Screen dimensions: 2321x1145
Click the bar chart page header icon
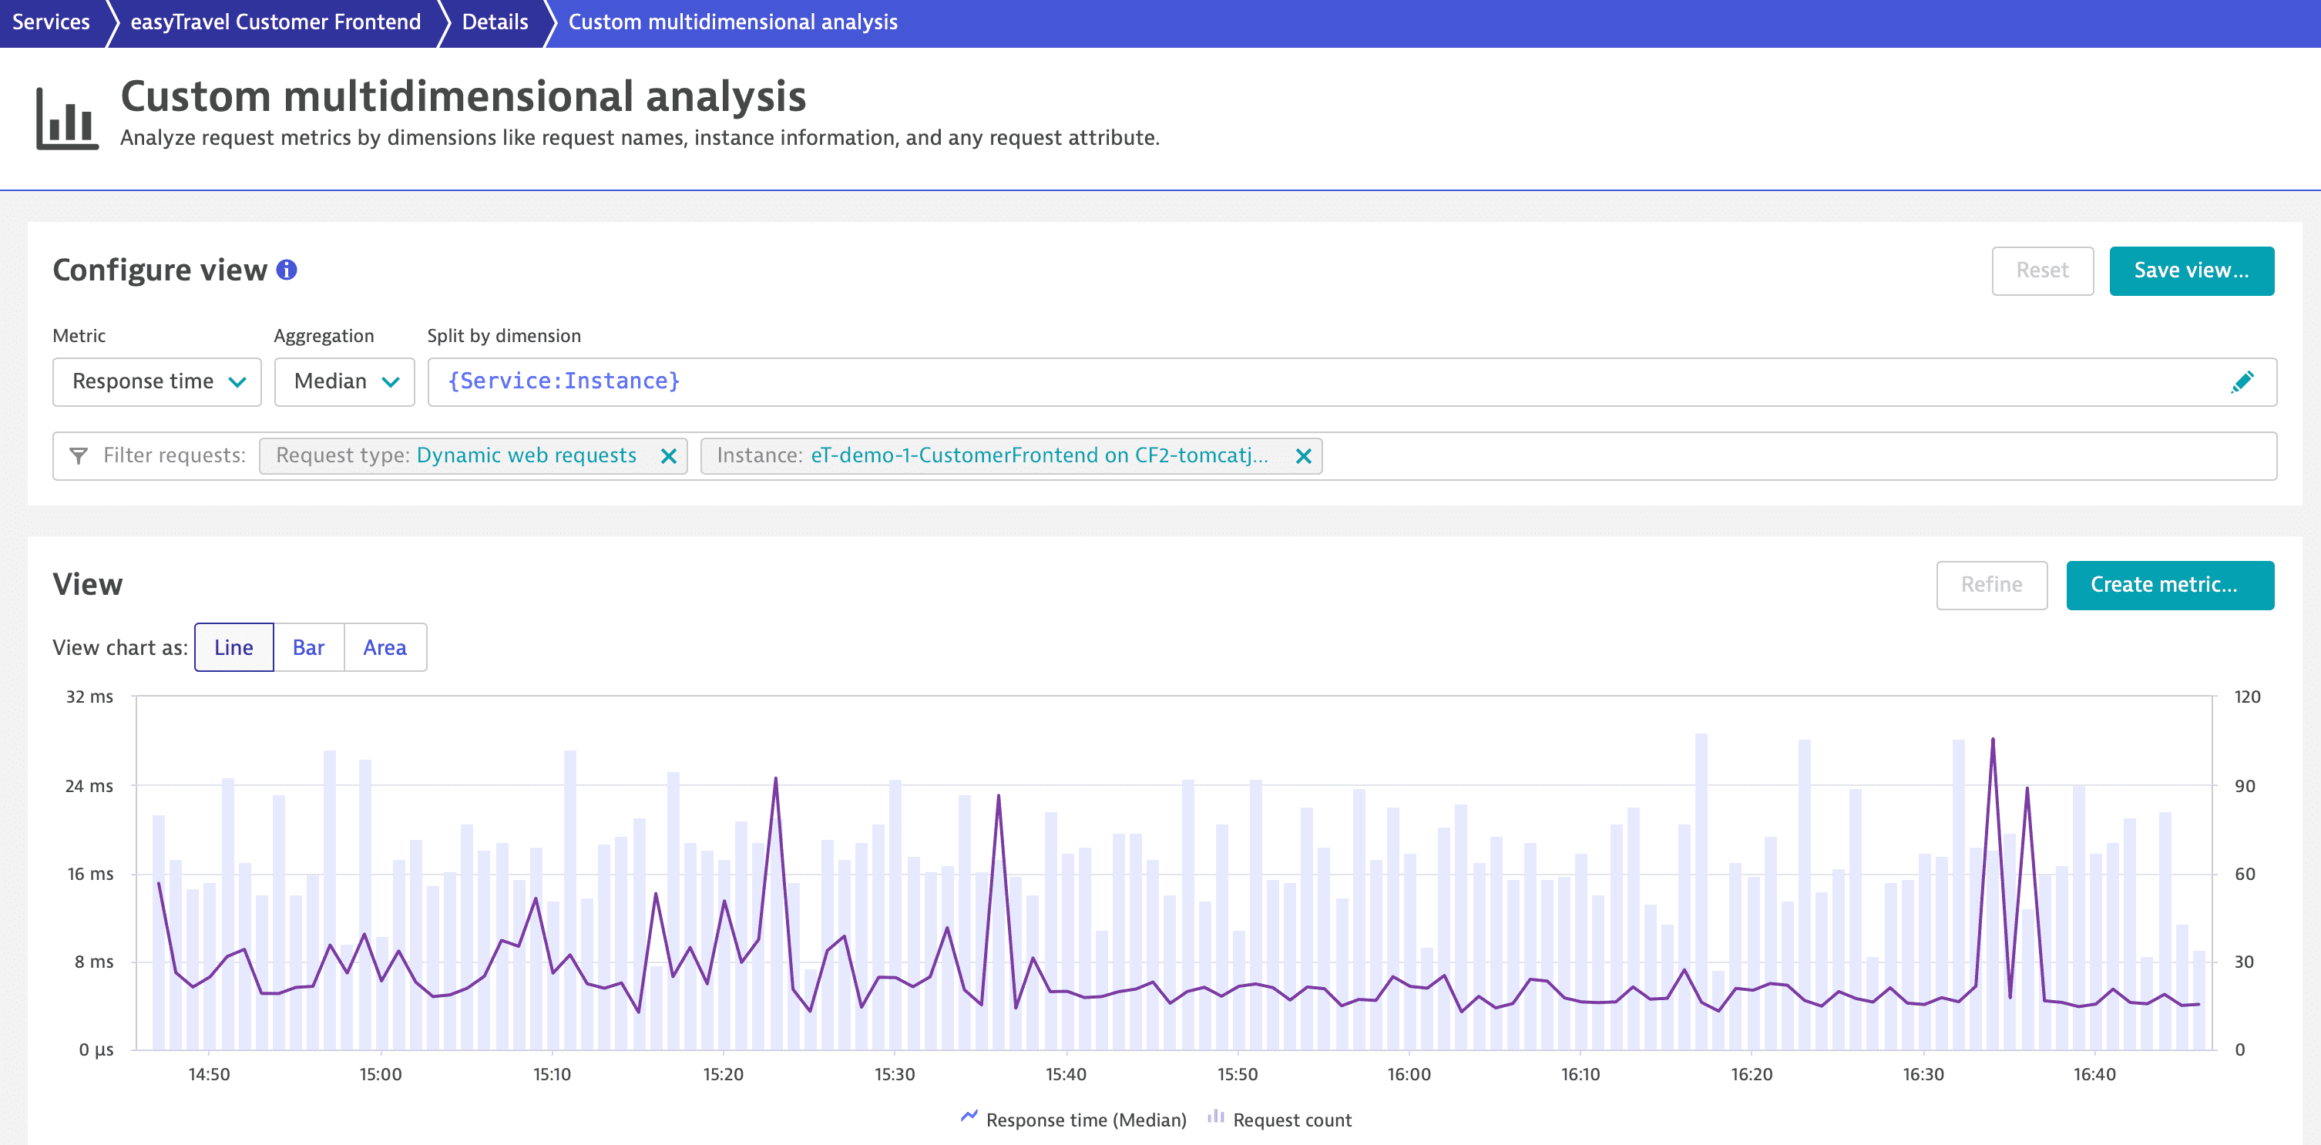[x=67, y=118]
